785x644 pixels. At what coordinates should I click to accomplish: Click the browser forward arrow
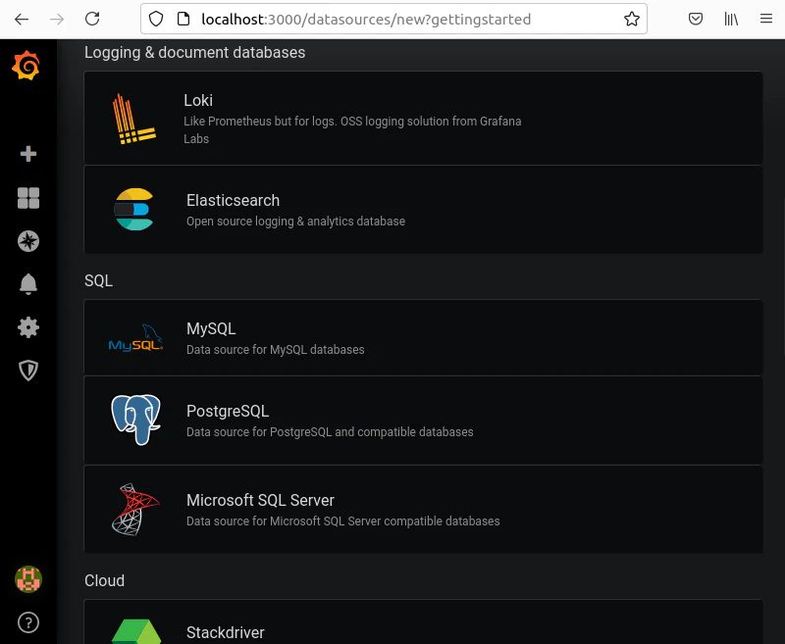point(57,19)
